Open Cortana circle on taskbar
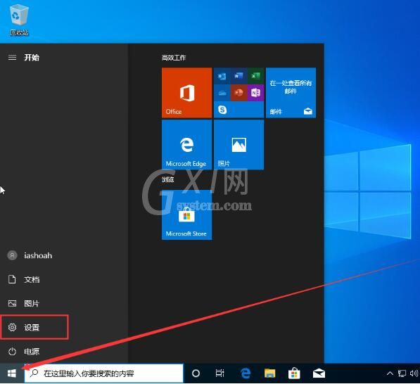 (196, 373)
